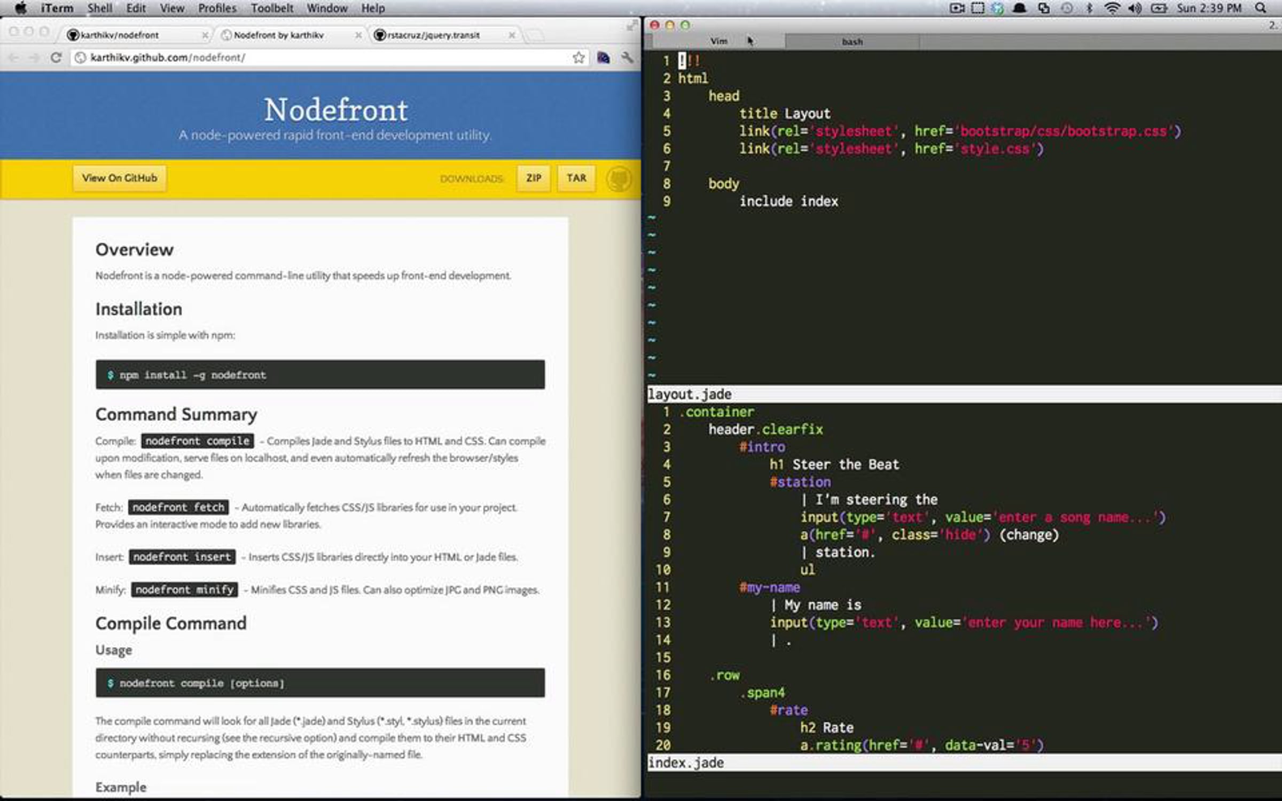Close the karthikv/nodefront browser tab
The width and height of the screenshot is (1282, 801).
click(205, 35)
